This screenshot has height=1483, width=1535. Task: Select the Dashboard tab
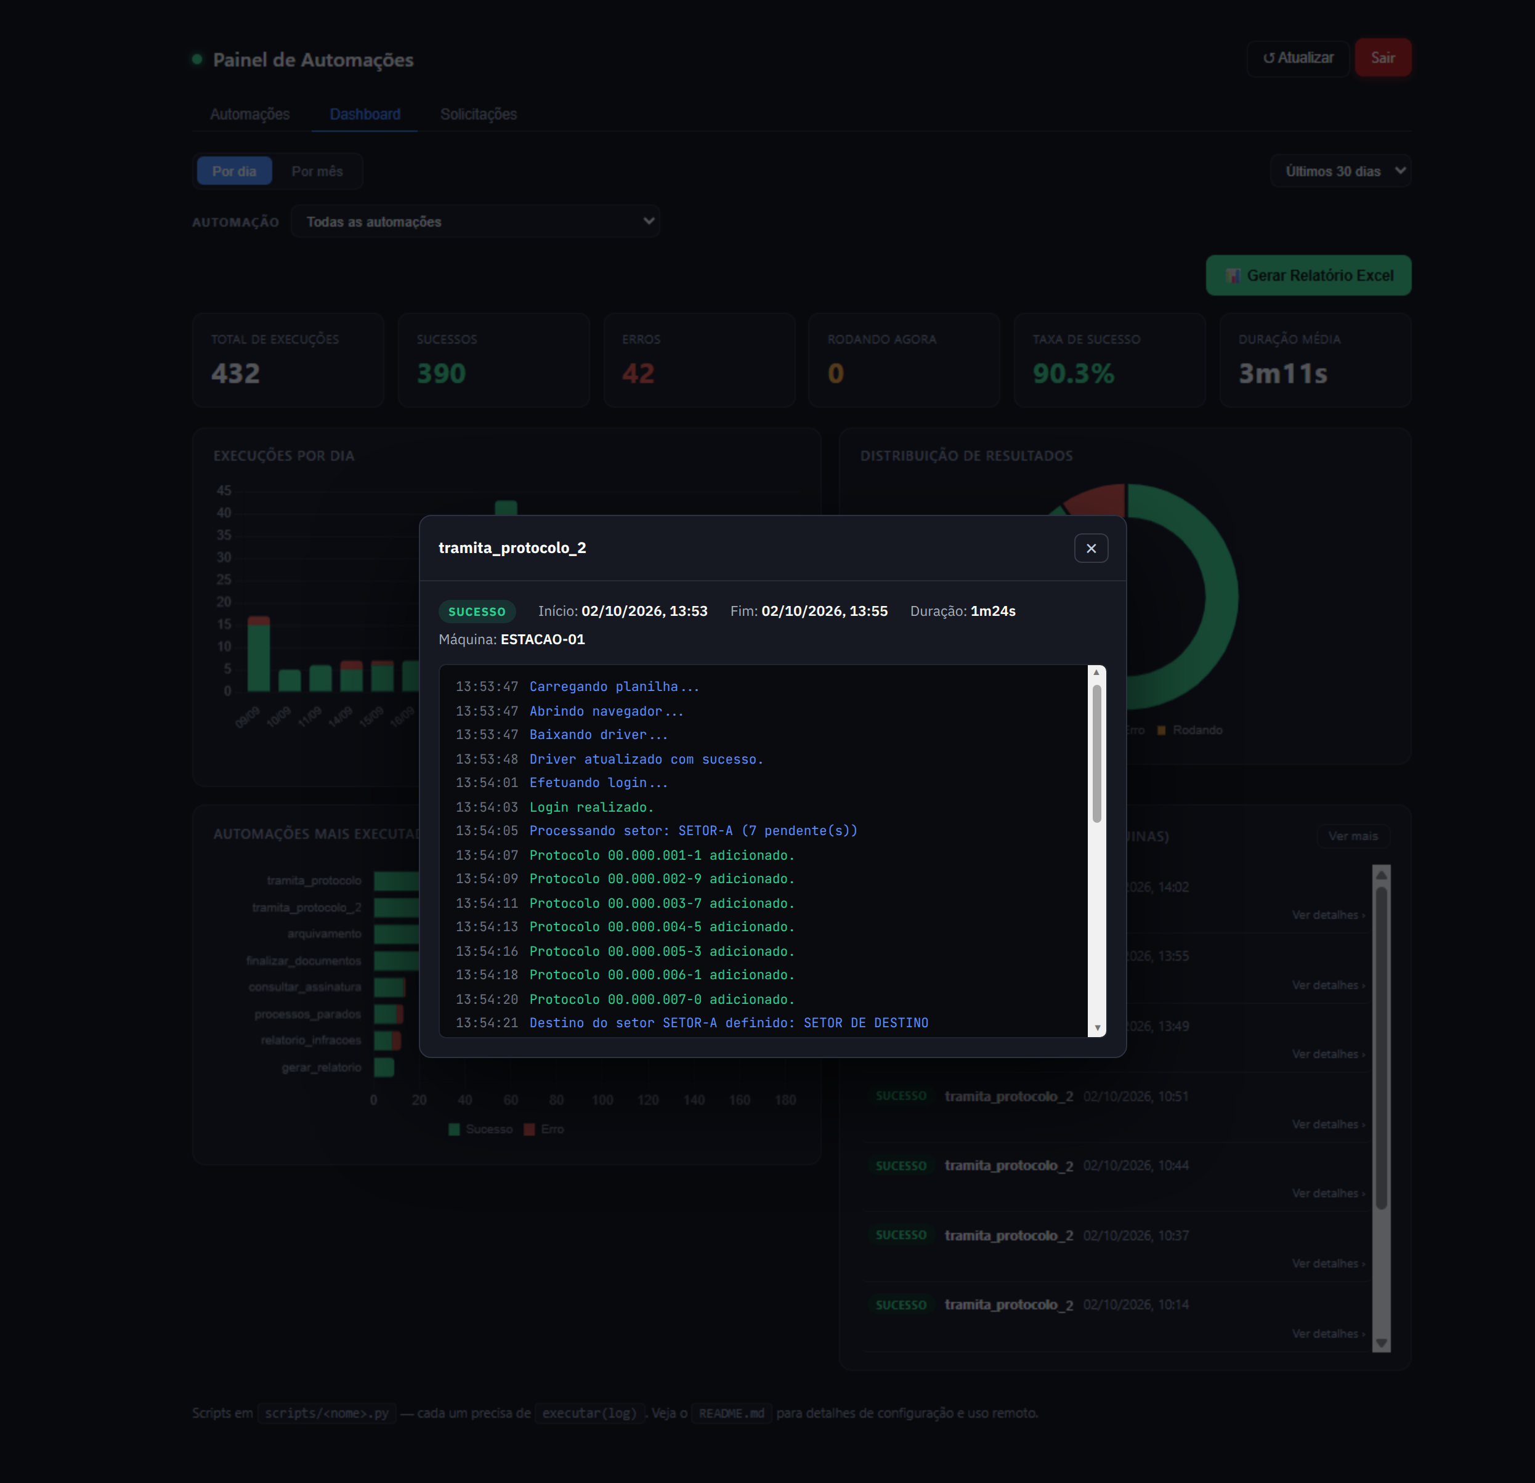coord(365,115)
